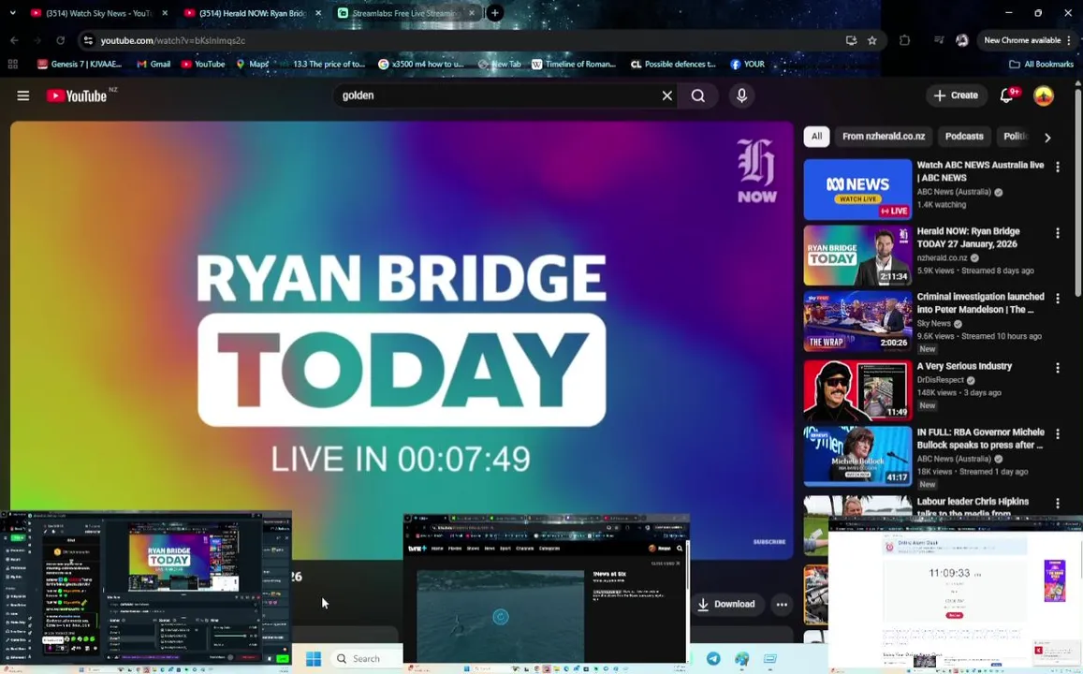Open the three-dot Chrome menu
Image resolution: width=1083 pixels, height=674 pixels.
tap(1069, 41)
